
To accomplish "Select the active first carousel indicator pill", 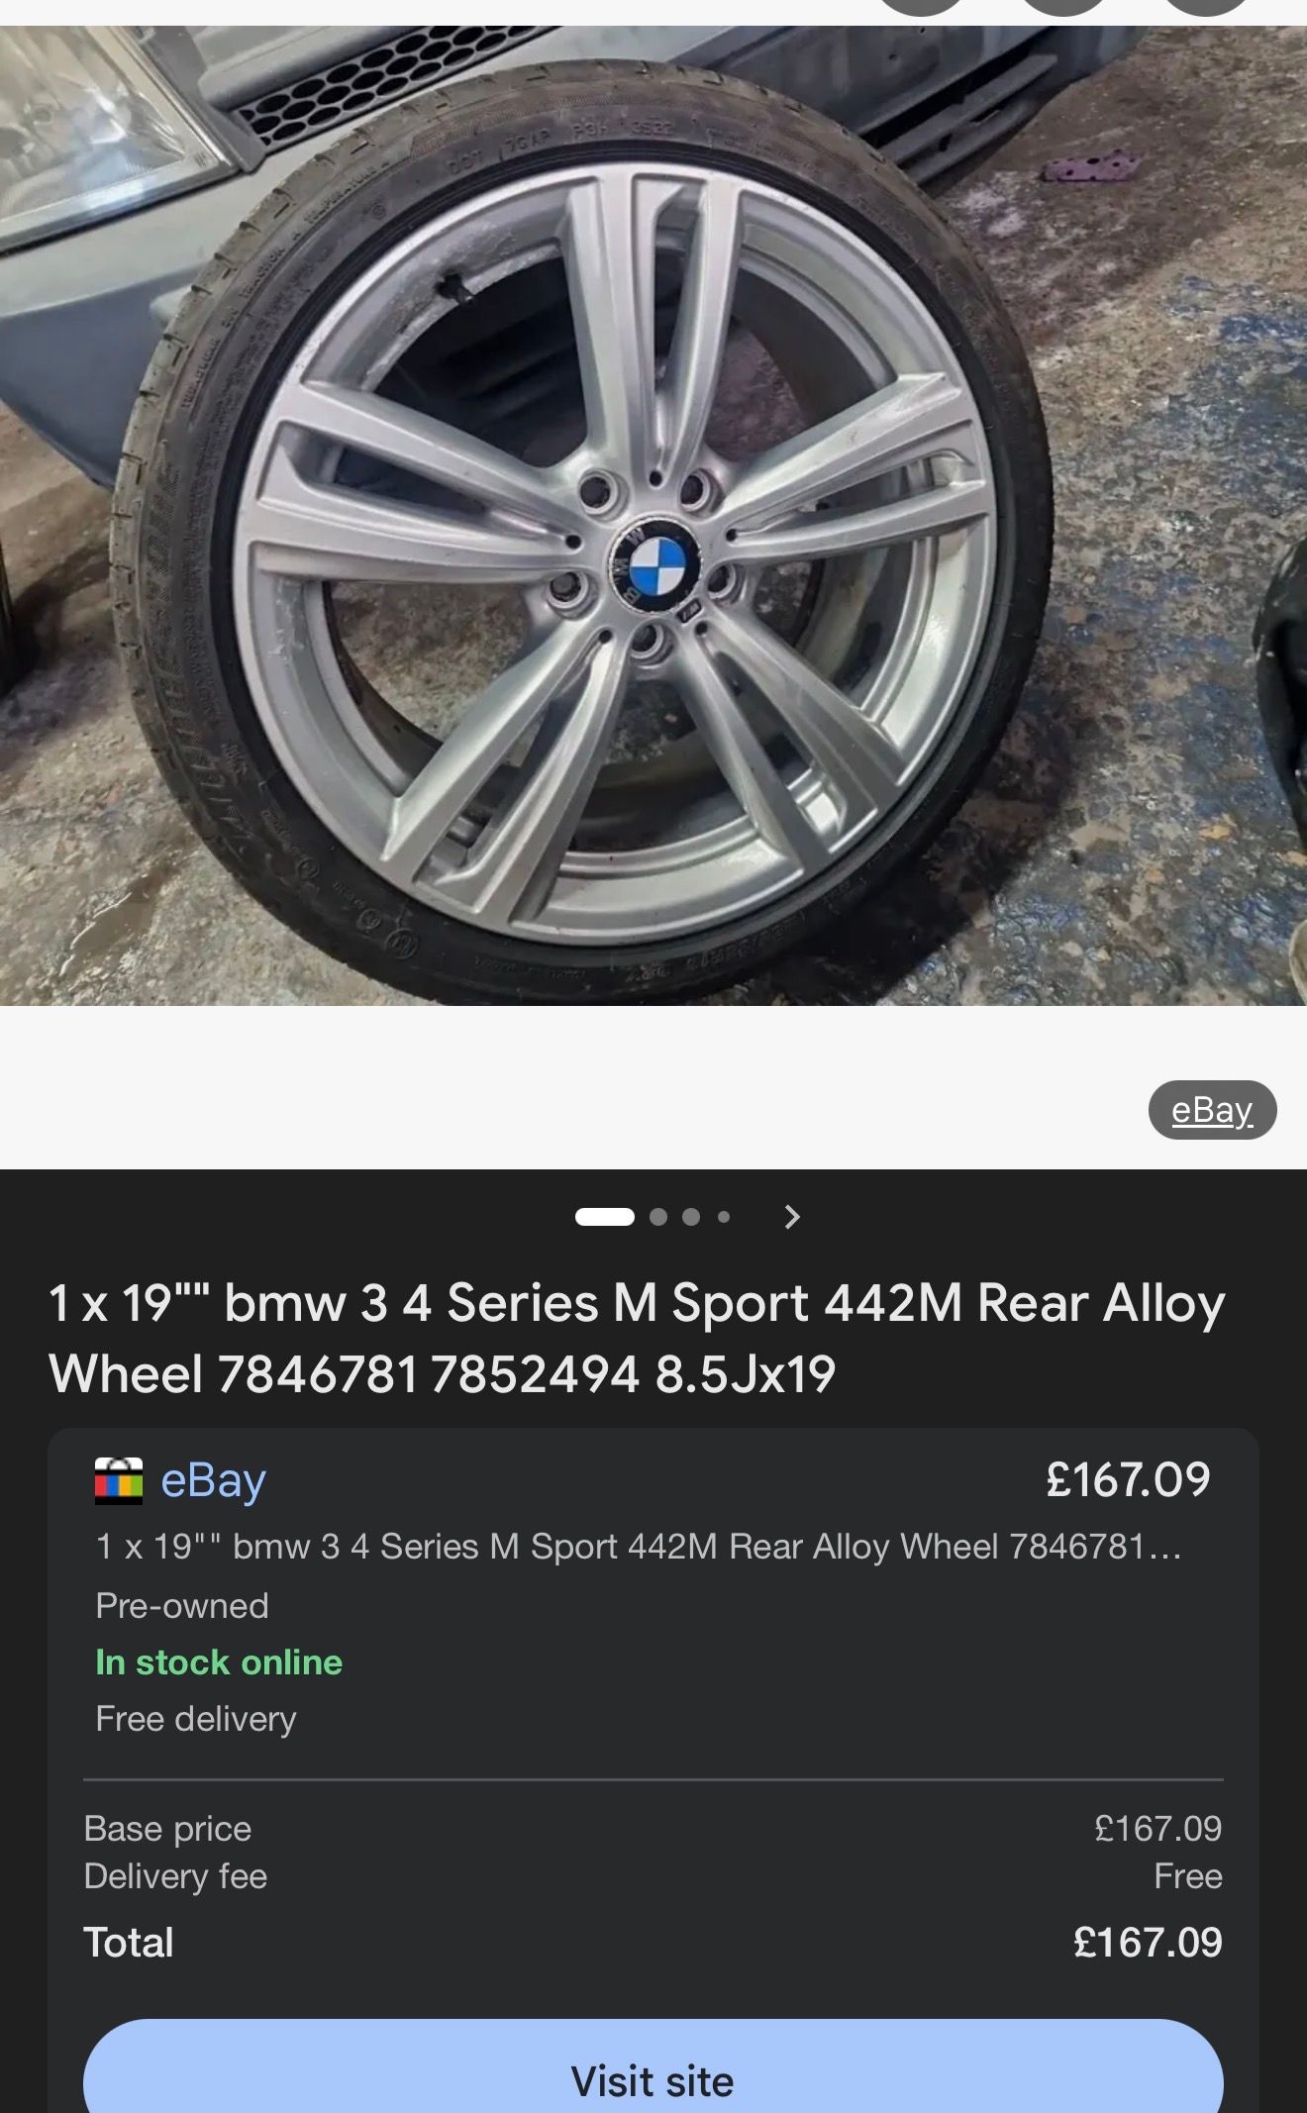I will coord(605,1217).
